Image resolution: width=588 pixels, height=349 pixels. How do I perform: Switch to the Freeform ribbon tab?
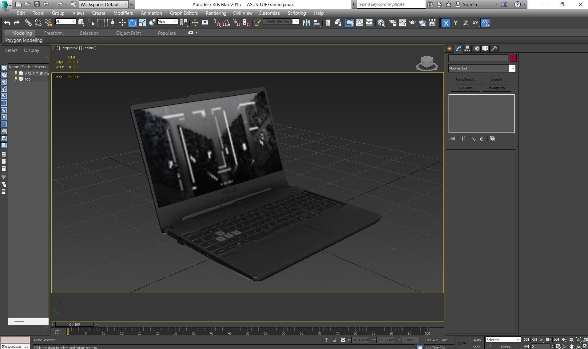53,33
